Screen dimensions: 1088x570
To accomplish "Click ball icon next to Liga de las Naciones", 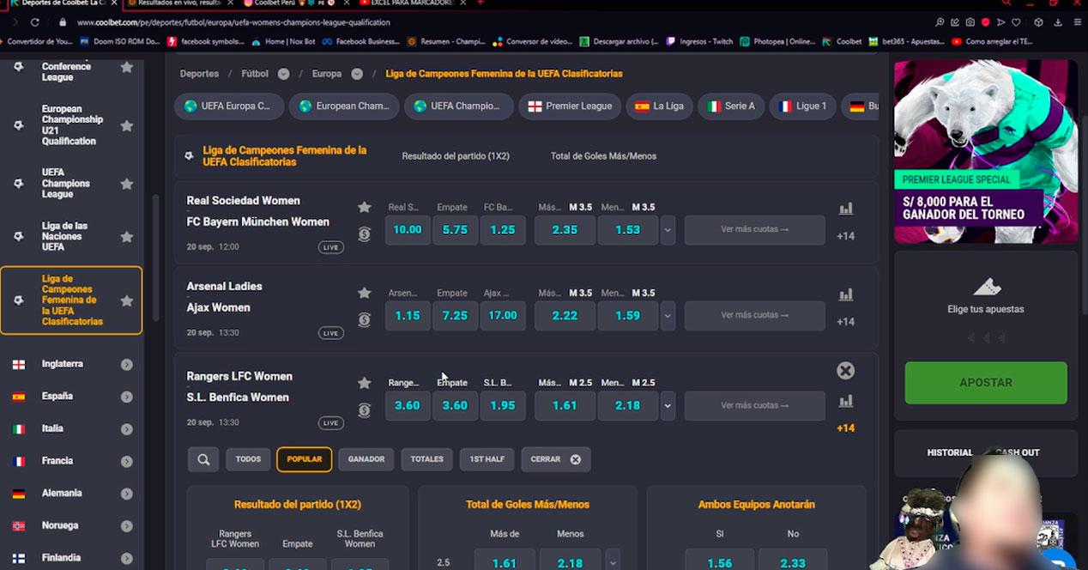I will point(19,236).
